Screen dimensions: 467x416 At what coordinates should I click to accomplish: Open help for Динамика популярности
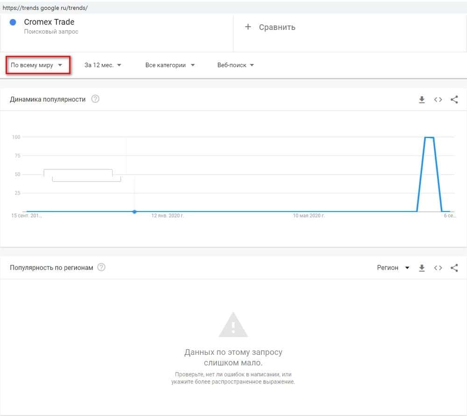click(95, 99)
